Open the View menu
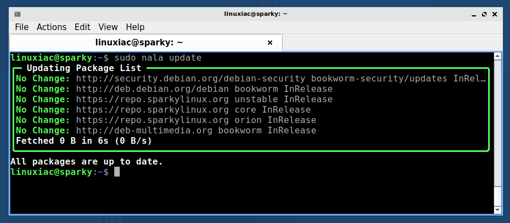This screenshot has height=223, width=510. pyautogui.click(x=108, y=27)
